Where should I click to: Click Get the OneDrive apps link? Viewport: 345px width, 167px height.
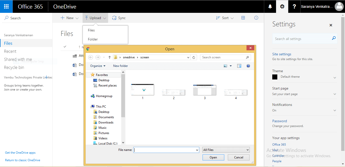pyautogui.click(x=20, y=153)
